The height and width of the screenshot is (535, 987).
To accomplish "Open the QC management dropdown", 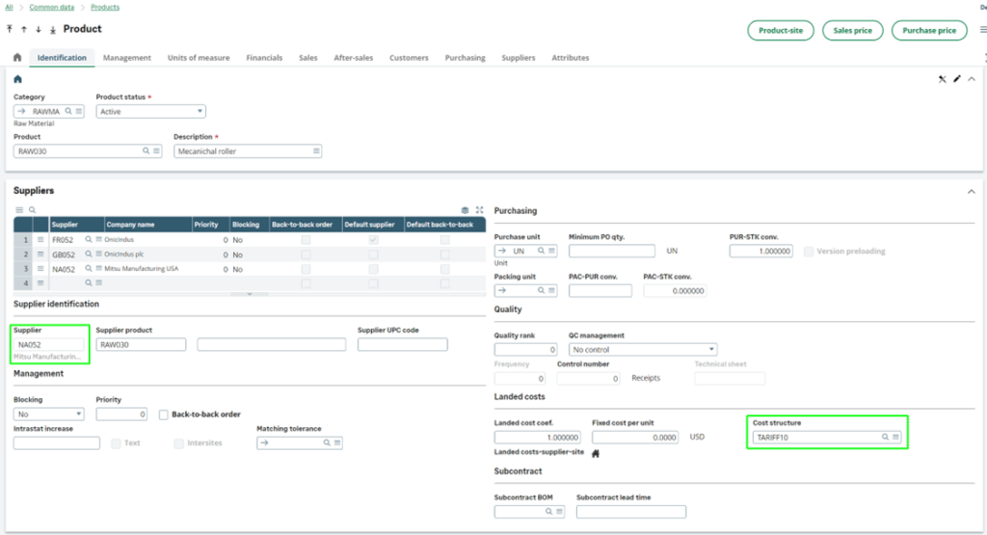I will (x=642, y=349).
